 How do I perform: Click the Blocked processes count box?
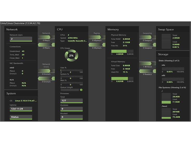point(71,117)
